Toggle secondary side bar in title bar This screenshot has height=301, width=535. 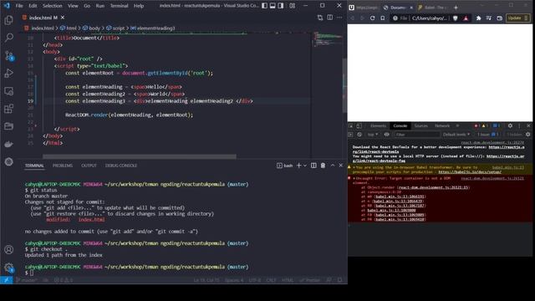click(x=281, y=6)
